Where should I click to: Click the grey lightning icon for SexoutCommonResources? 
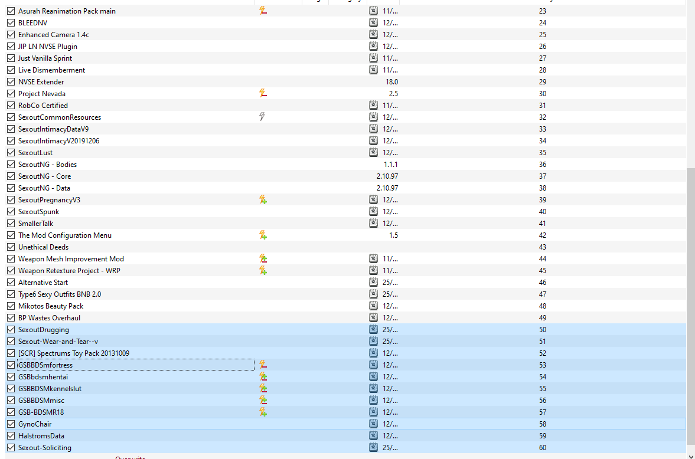click(x=262, y=117)
